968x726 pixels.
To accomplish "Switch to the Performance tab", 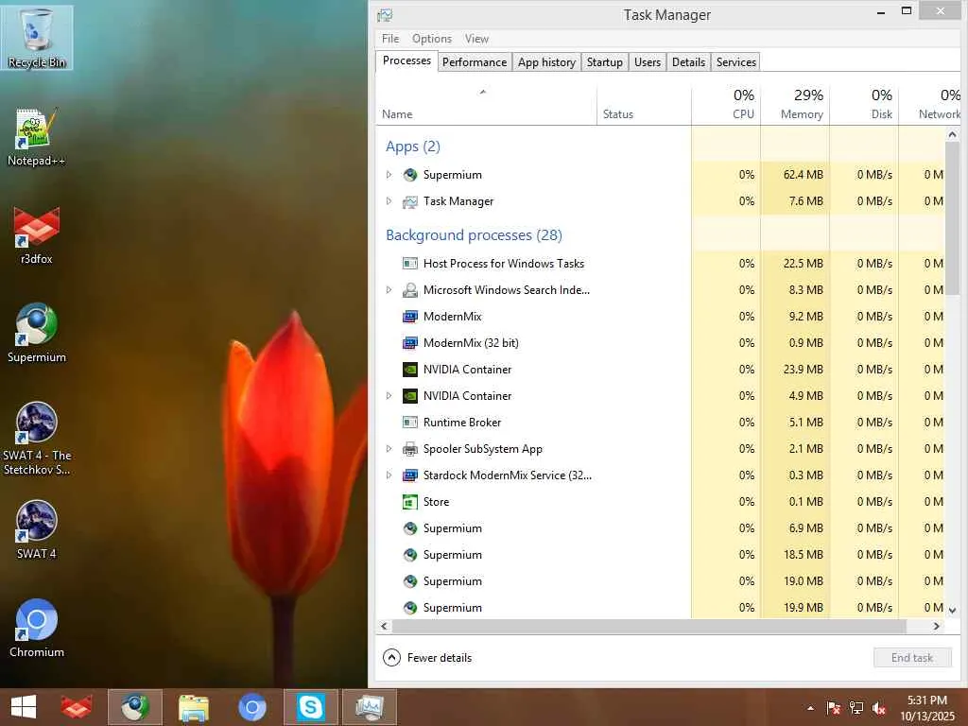I will [x=475, y=62].
